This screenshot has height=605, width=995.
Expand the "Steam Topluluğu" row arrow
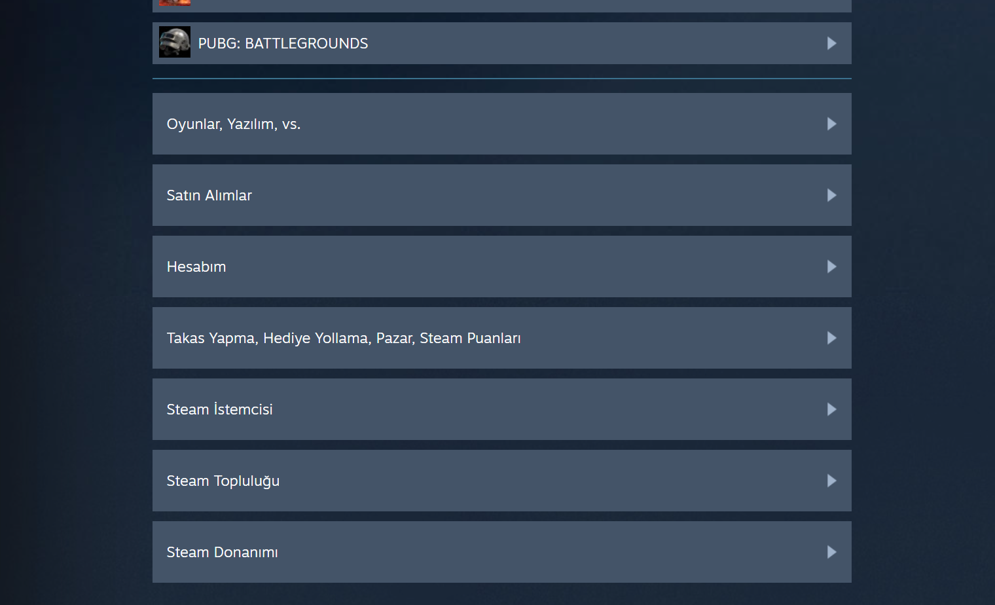tap(832, 481)
